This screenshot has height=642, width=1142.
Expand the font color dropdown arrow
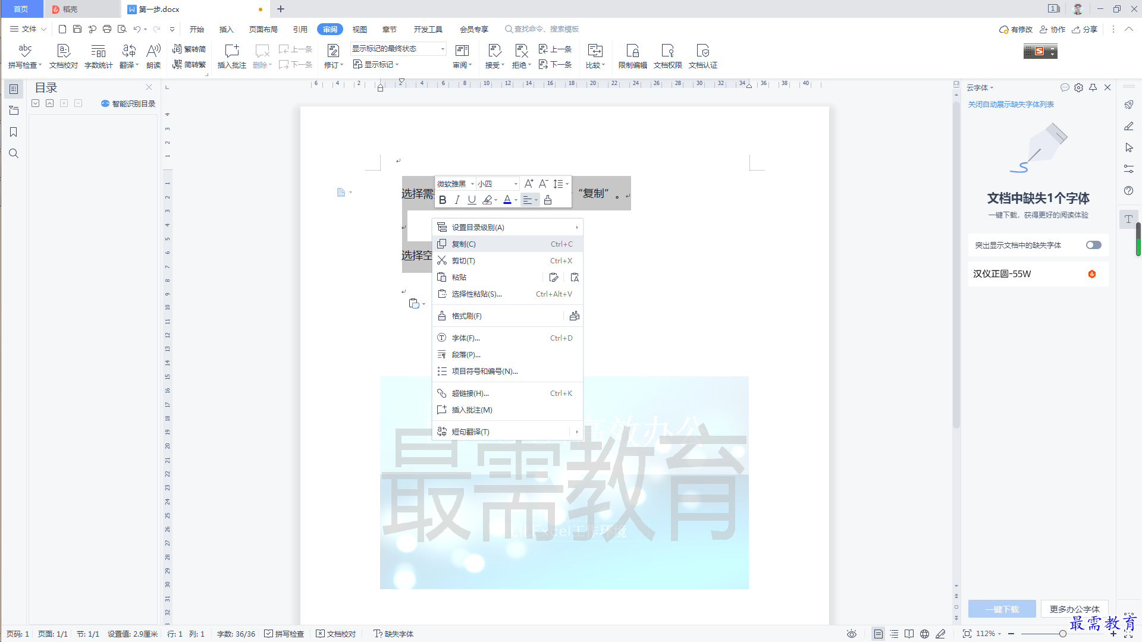[x=516, y=200]
